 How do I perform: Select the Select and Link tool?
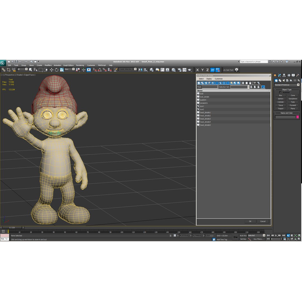pyautogui.click(x=3, y=70)
